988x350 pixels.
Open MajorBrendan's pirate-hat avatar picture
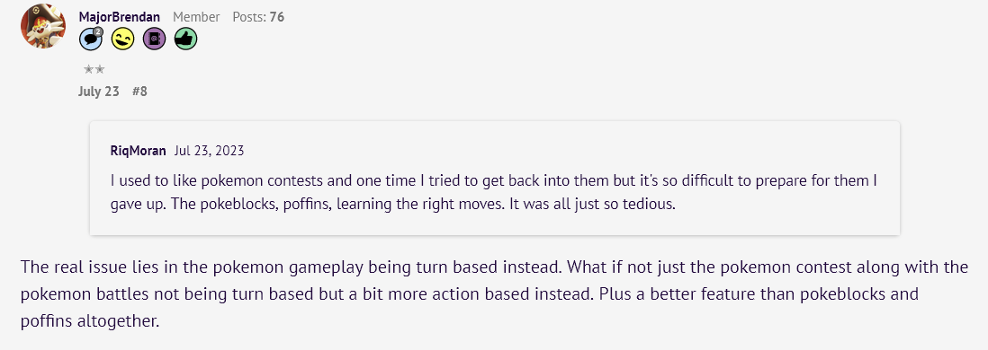pyautogui.click(x=43, y=26)
